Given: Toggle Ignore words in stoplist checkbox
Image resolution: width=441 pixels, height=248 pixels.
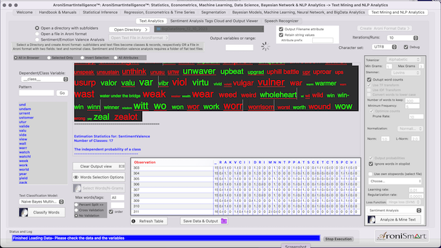Looking at the screenshot, I should [371, 164].
